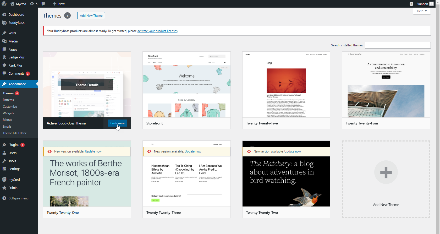This screenshot has height=234, width=440.
Task: Open Customize submenu item
Action: click(10, 107)
